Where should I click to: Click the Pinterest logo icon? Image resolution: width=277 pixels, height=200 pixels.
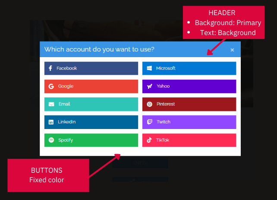149,104
